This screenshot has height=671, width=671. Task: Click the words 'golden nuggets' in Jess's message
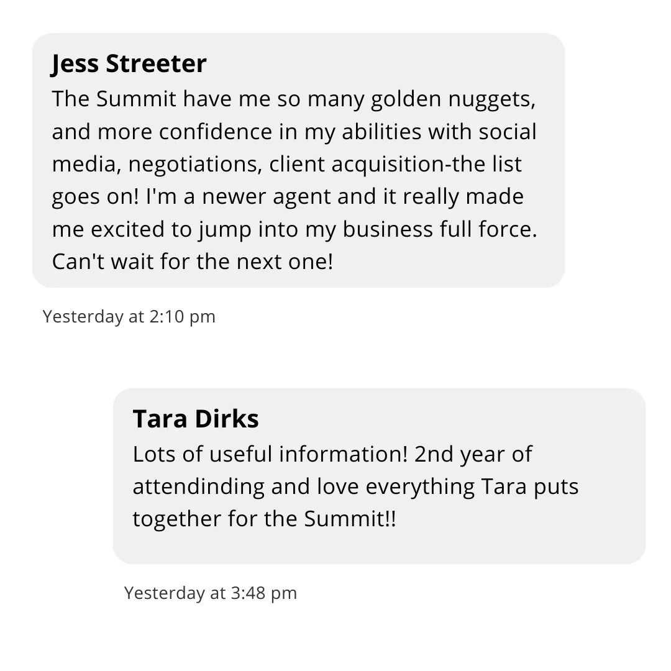[x=453, y=100]
